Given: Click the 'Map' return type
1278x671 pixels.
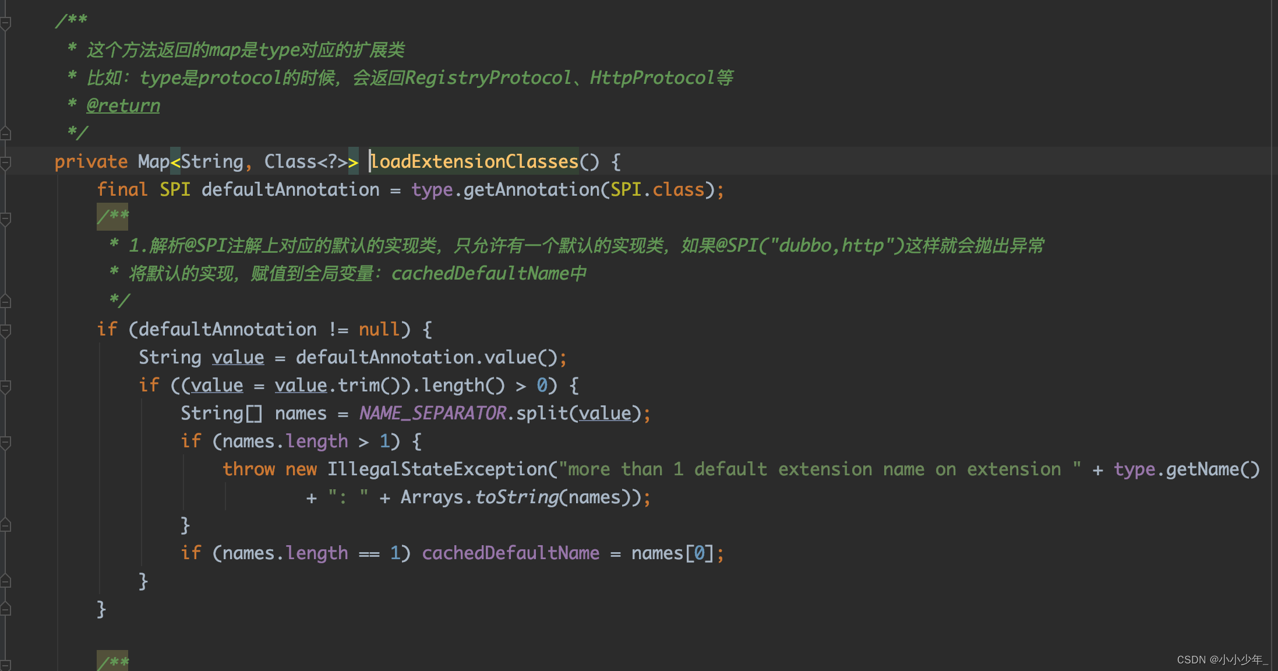Looking at the screenshot, I should point(154,161).
